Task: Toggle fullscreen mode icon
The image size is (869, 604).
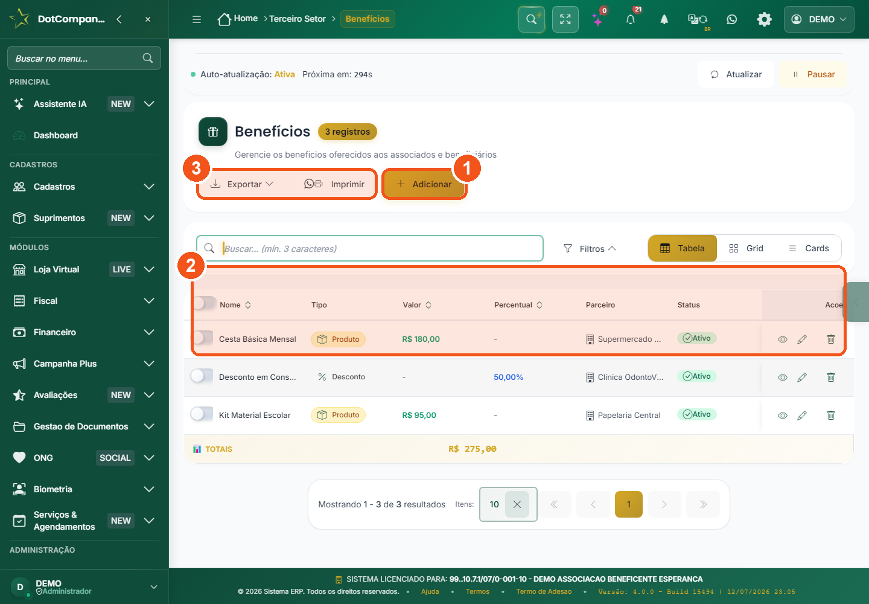Action: (565, 19)
